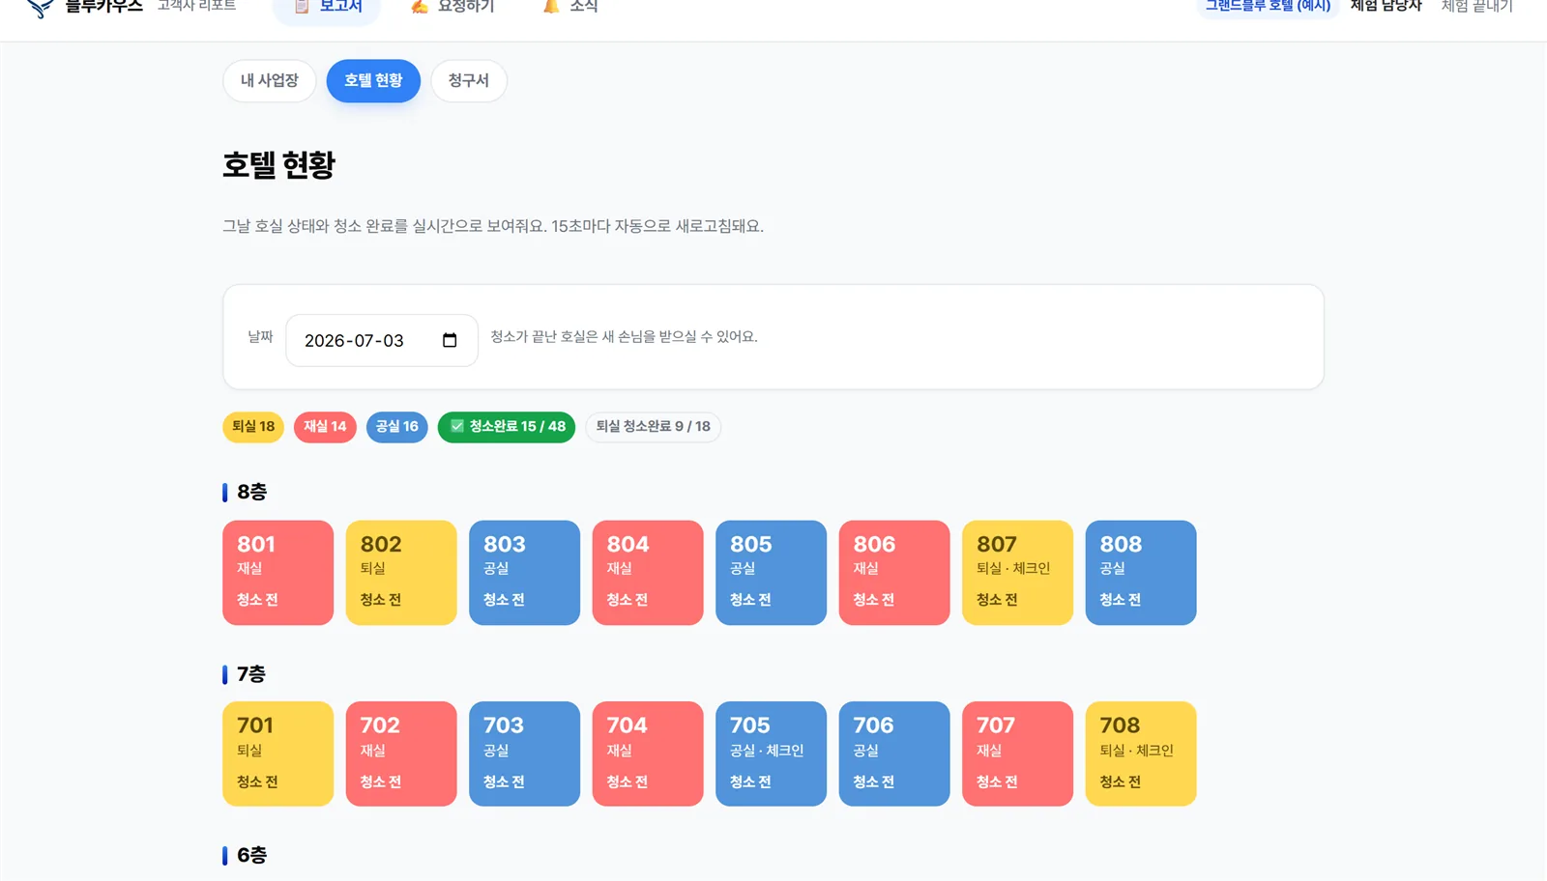
Task: Click the checkmark icon in 청소완료 badge
Action: coord(457,426)
